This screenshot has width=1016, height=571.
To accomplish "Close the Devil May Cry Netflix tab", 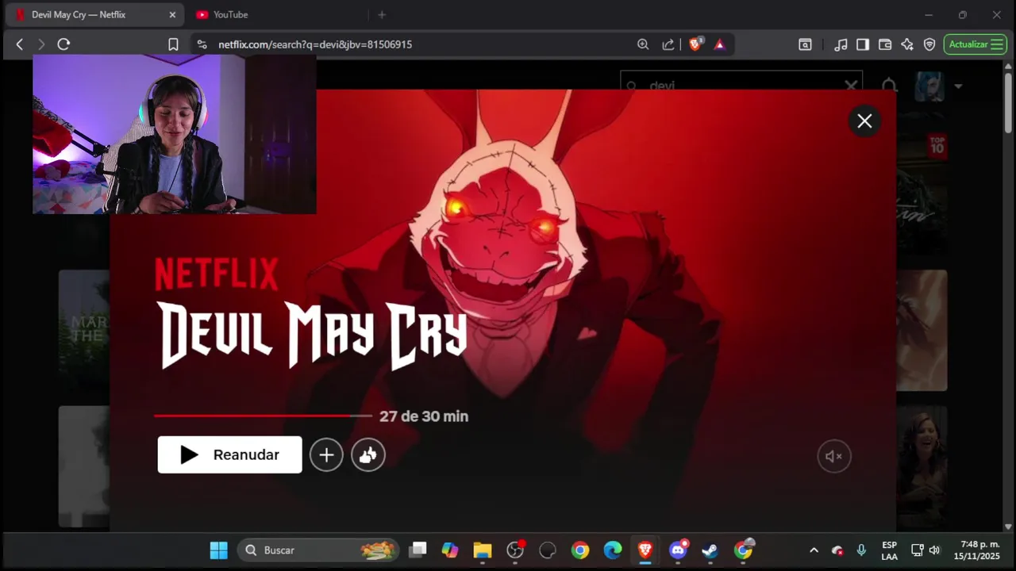I will click(172, 14).
